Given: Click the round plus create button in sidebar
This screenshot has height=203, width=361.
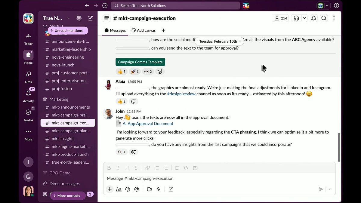Looking at the screenshot, I should pos(28,162).
